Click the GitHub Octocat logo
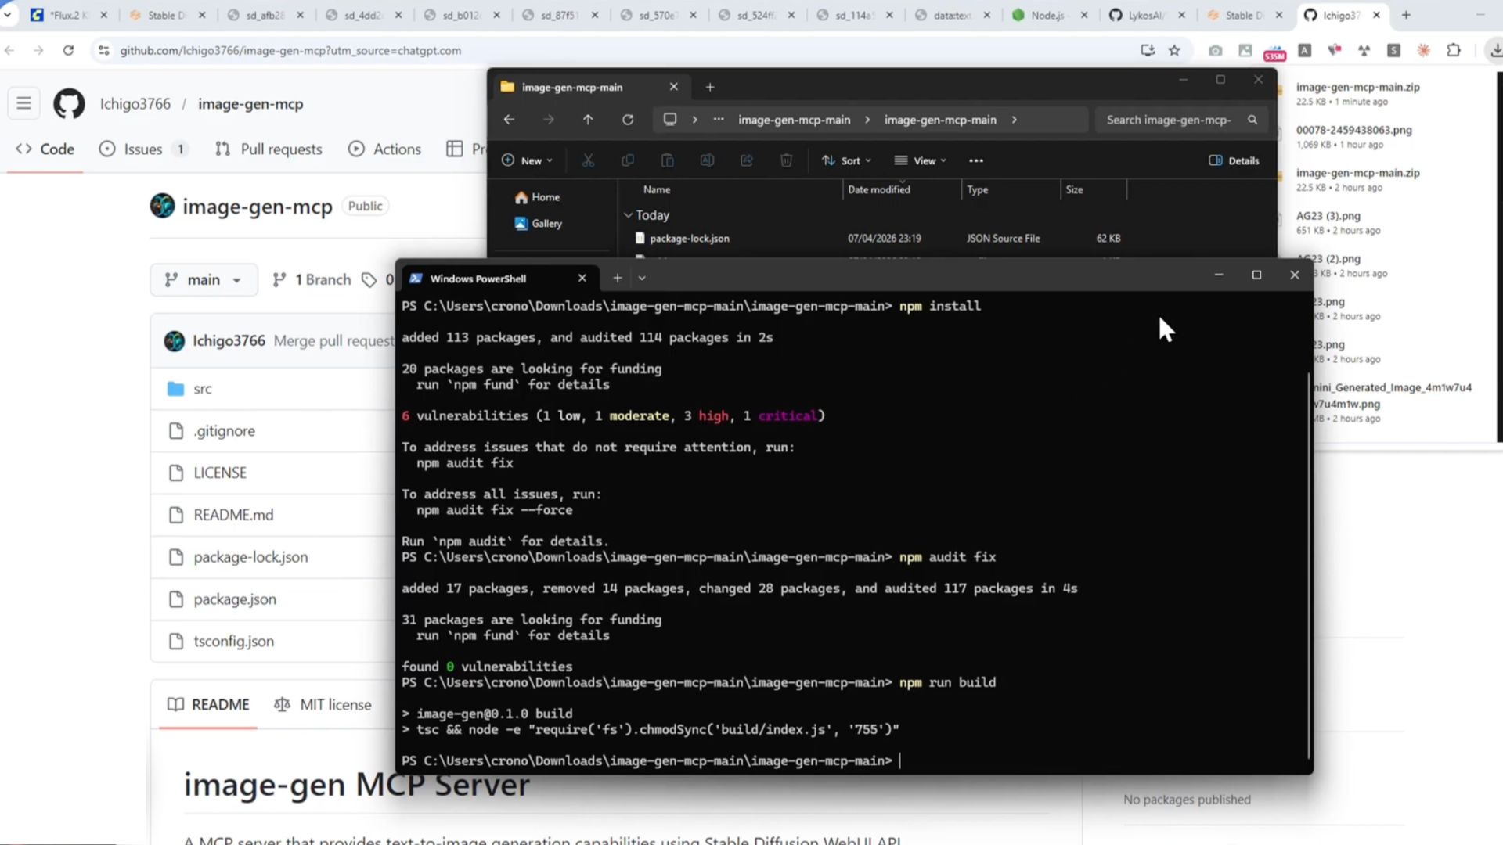Screen dimensions: 1503x845 tap(69, 104)
